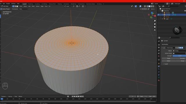This screenshot has height=104, width=186.
Task: Toggle the Surface Project checkbox
Action: click(1, 9)
